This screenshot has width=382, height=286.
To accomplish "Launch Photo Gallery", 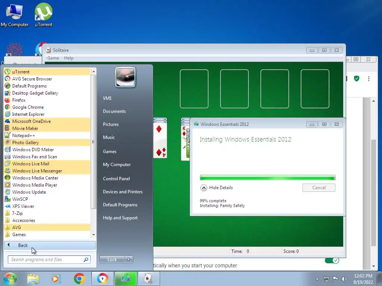I will pos(47,142).
